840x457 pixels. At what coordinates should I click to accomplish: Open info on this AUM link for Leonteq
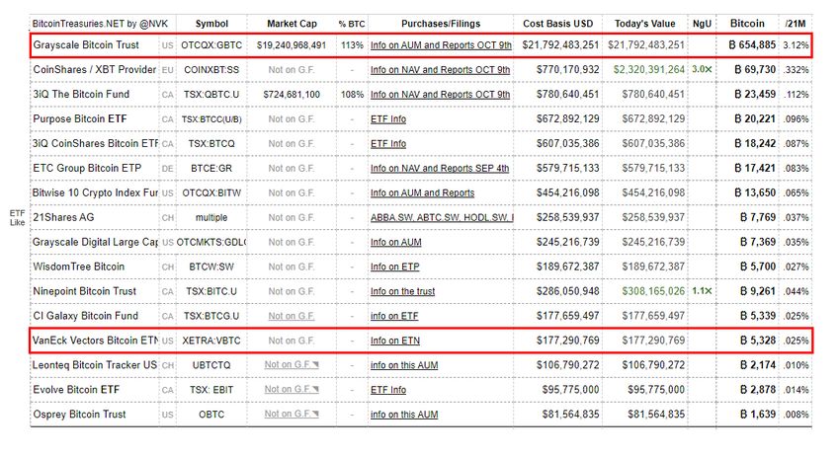click(404, 365)
